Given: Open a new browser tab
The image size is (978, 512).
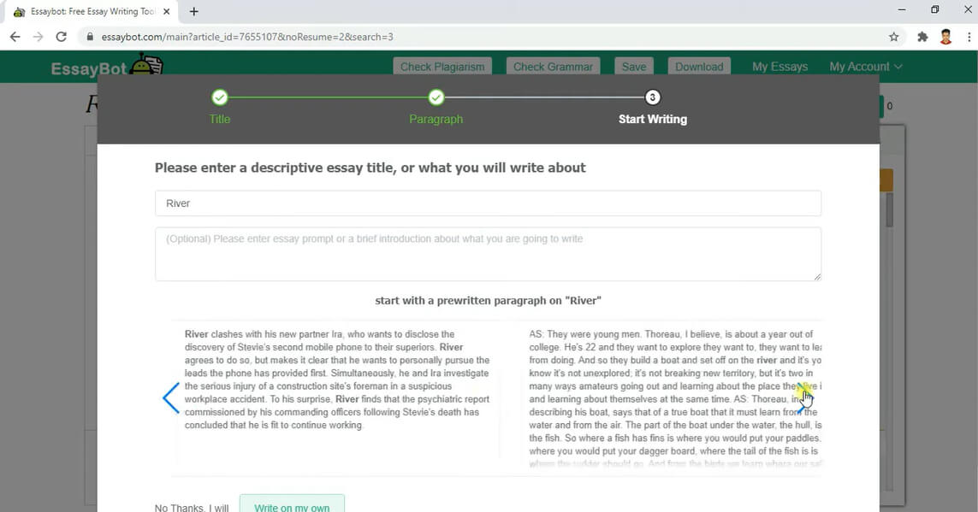Looking at the screenshot, I should click(x=194, y=12).
